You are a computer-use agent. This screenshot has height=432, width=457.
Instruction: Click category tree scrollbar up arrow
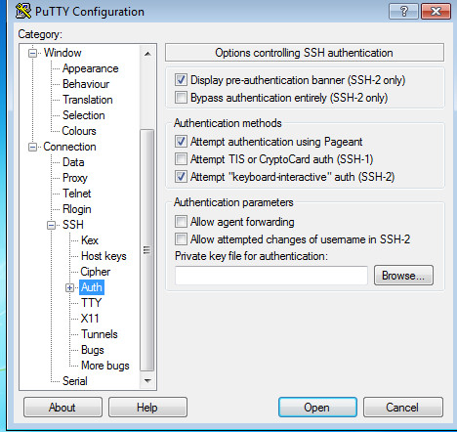(x=147, y=54)
